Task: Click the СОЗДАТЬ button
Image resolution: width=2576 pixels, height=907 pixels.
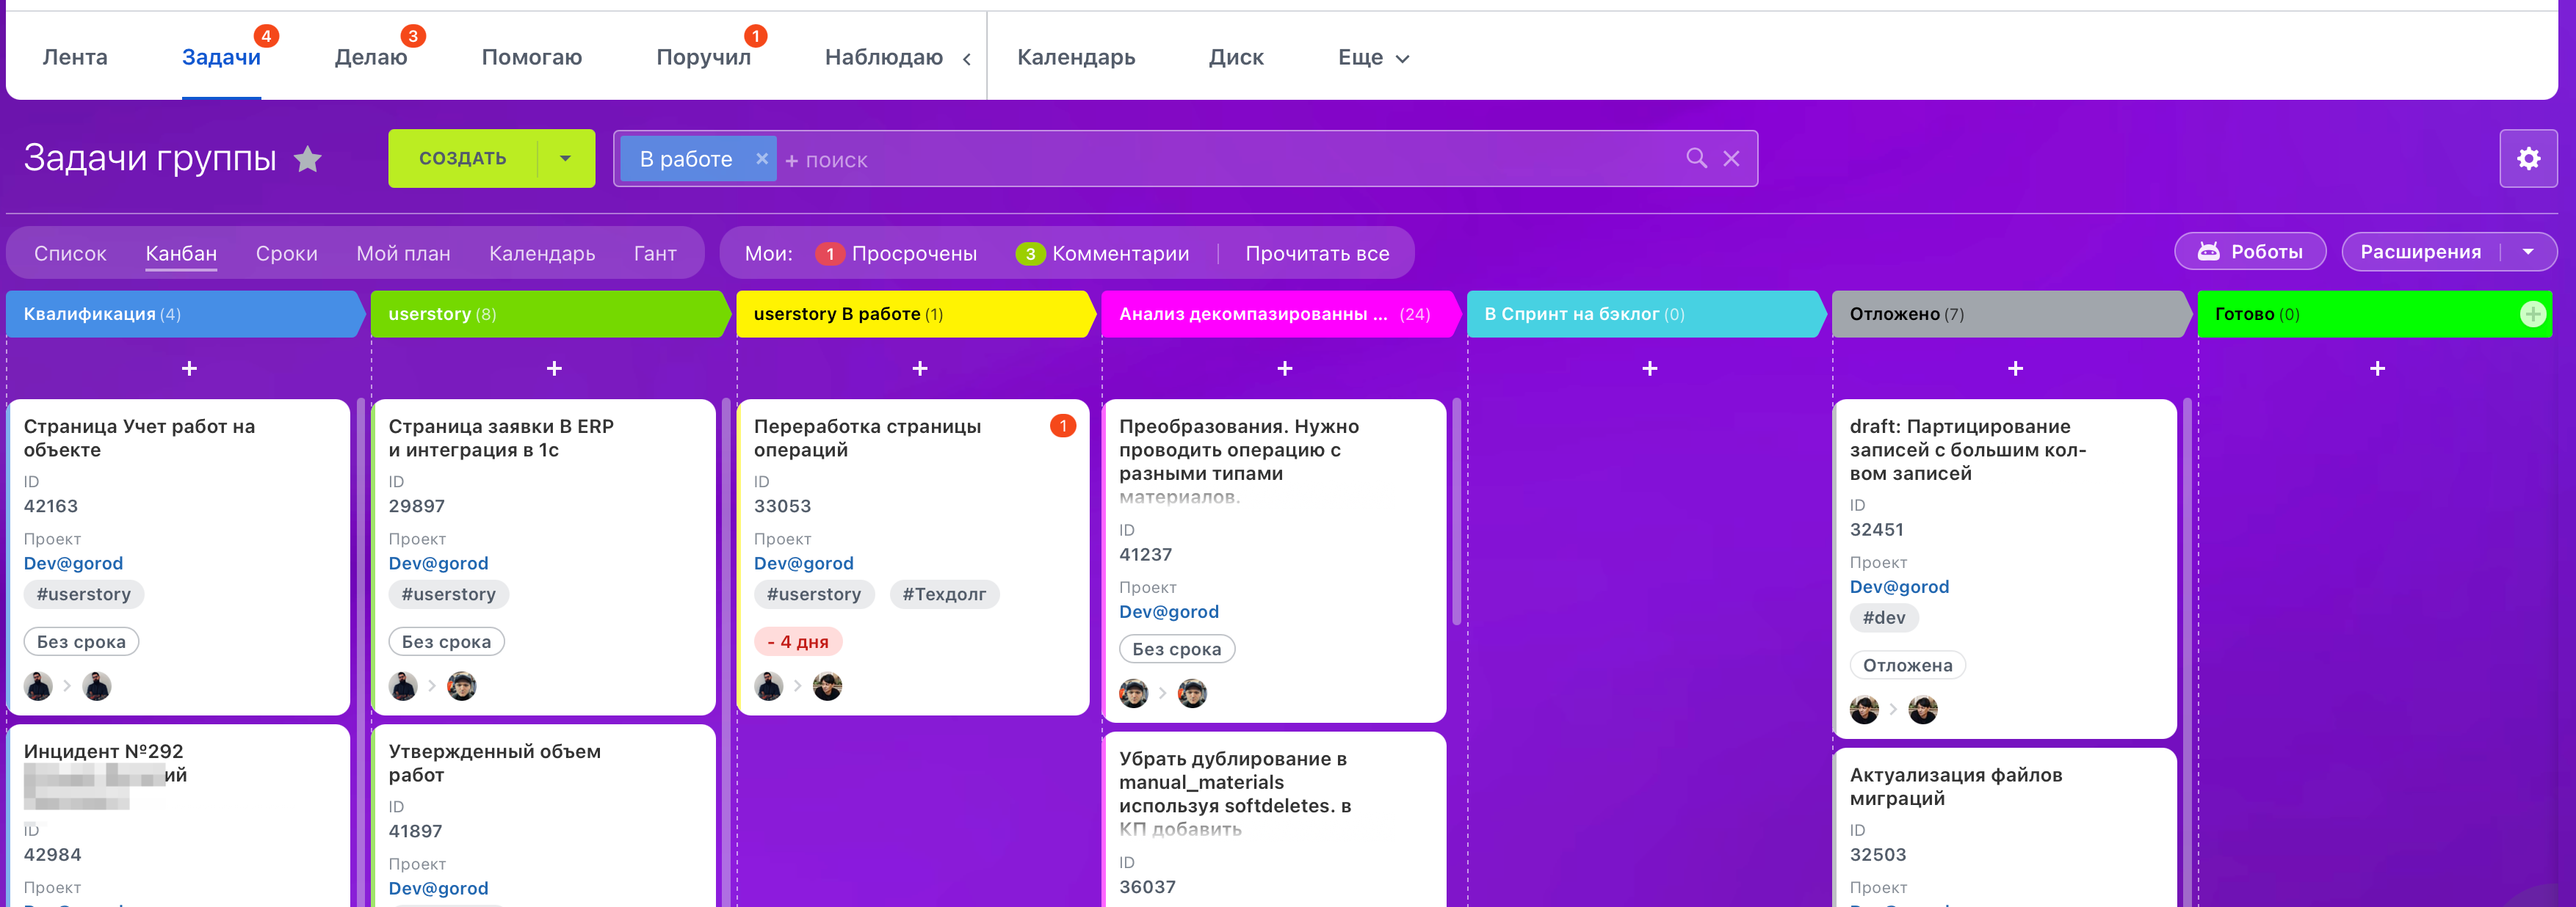Action: 462,159
